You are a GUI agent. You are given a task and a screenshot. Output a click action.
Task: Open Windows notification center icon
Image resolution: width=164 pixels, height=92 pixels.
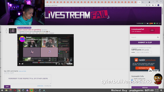[x=161, y=90]
